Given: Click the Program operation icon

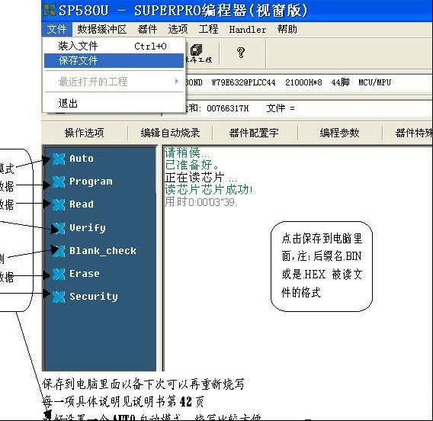Looking at the screenshot, I should tap(59, 182).
